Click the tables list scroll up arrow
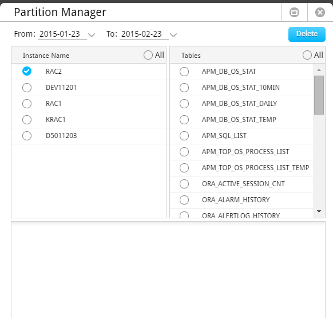Screen dimensions: 333x318 (x=319, y=70)
